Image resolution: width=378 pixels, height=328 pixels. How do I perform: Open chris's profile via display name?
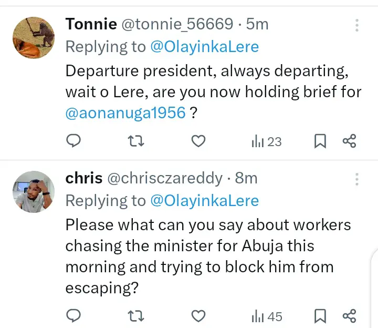tap(84, 178)
